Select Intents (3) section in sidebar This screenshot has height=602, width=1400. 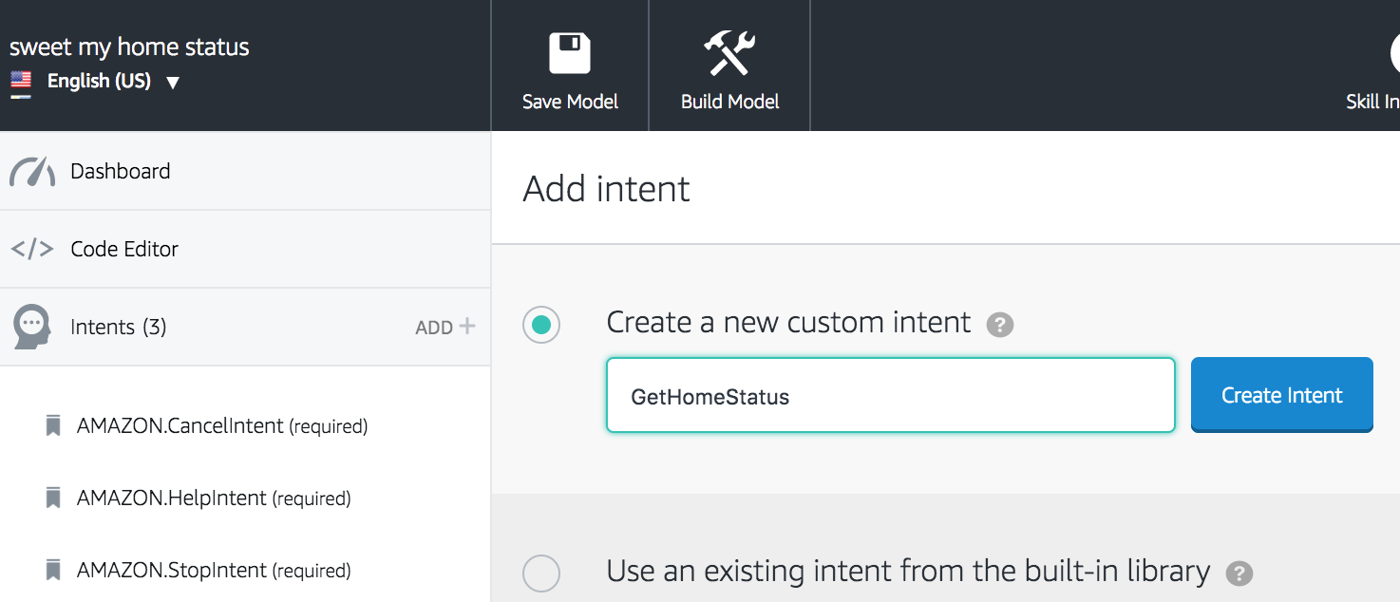coord(245,327)
